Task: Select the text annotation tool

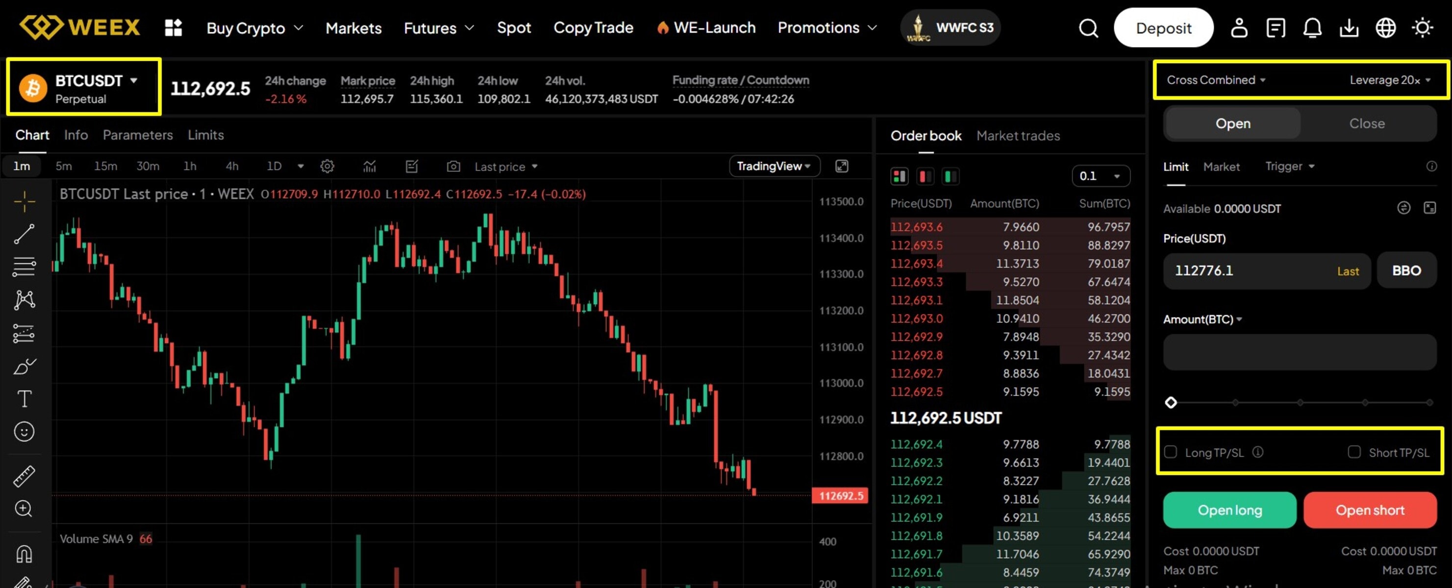Action: (x=24, y=399)
